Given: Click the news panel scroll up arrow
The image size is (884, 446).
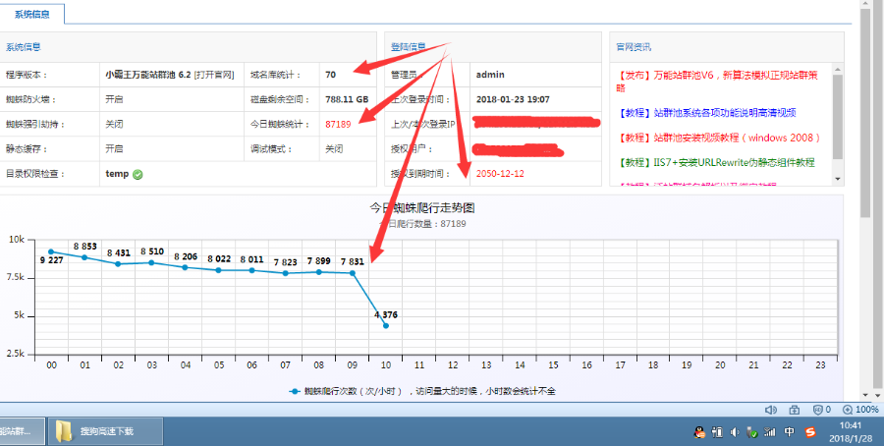Looking at the screenshot, I should (838, 70).
